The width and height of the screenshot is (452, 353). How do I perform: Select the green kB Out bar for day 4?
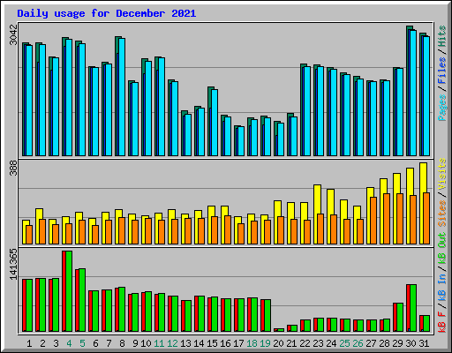coord(69,291)
